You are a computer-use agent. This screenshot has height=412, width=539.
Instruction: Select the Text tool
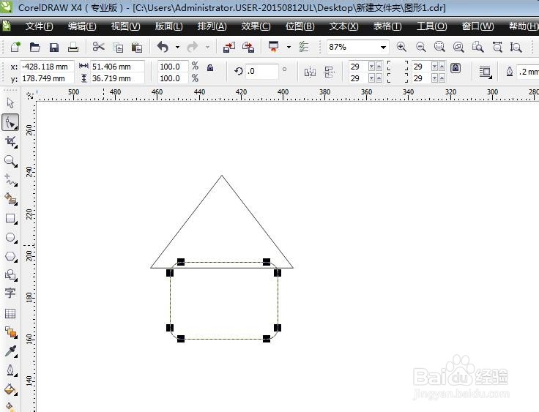(x=10, y=293)
